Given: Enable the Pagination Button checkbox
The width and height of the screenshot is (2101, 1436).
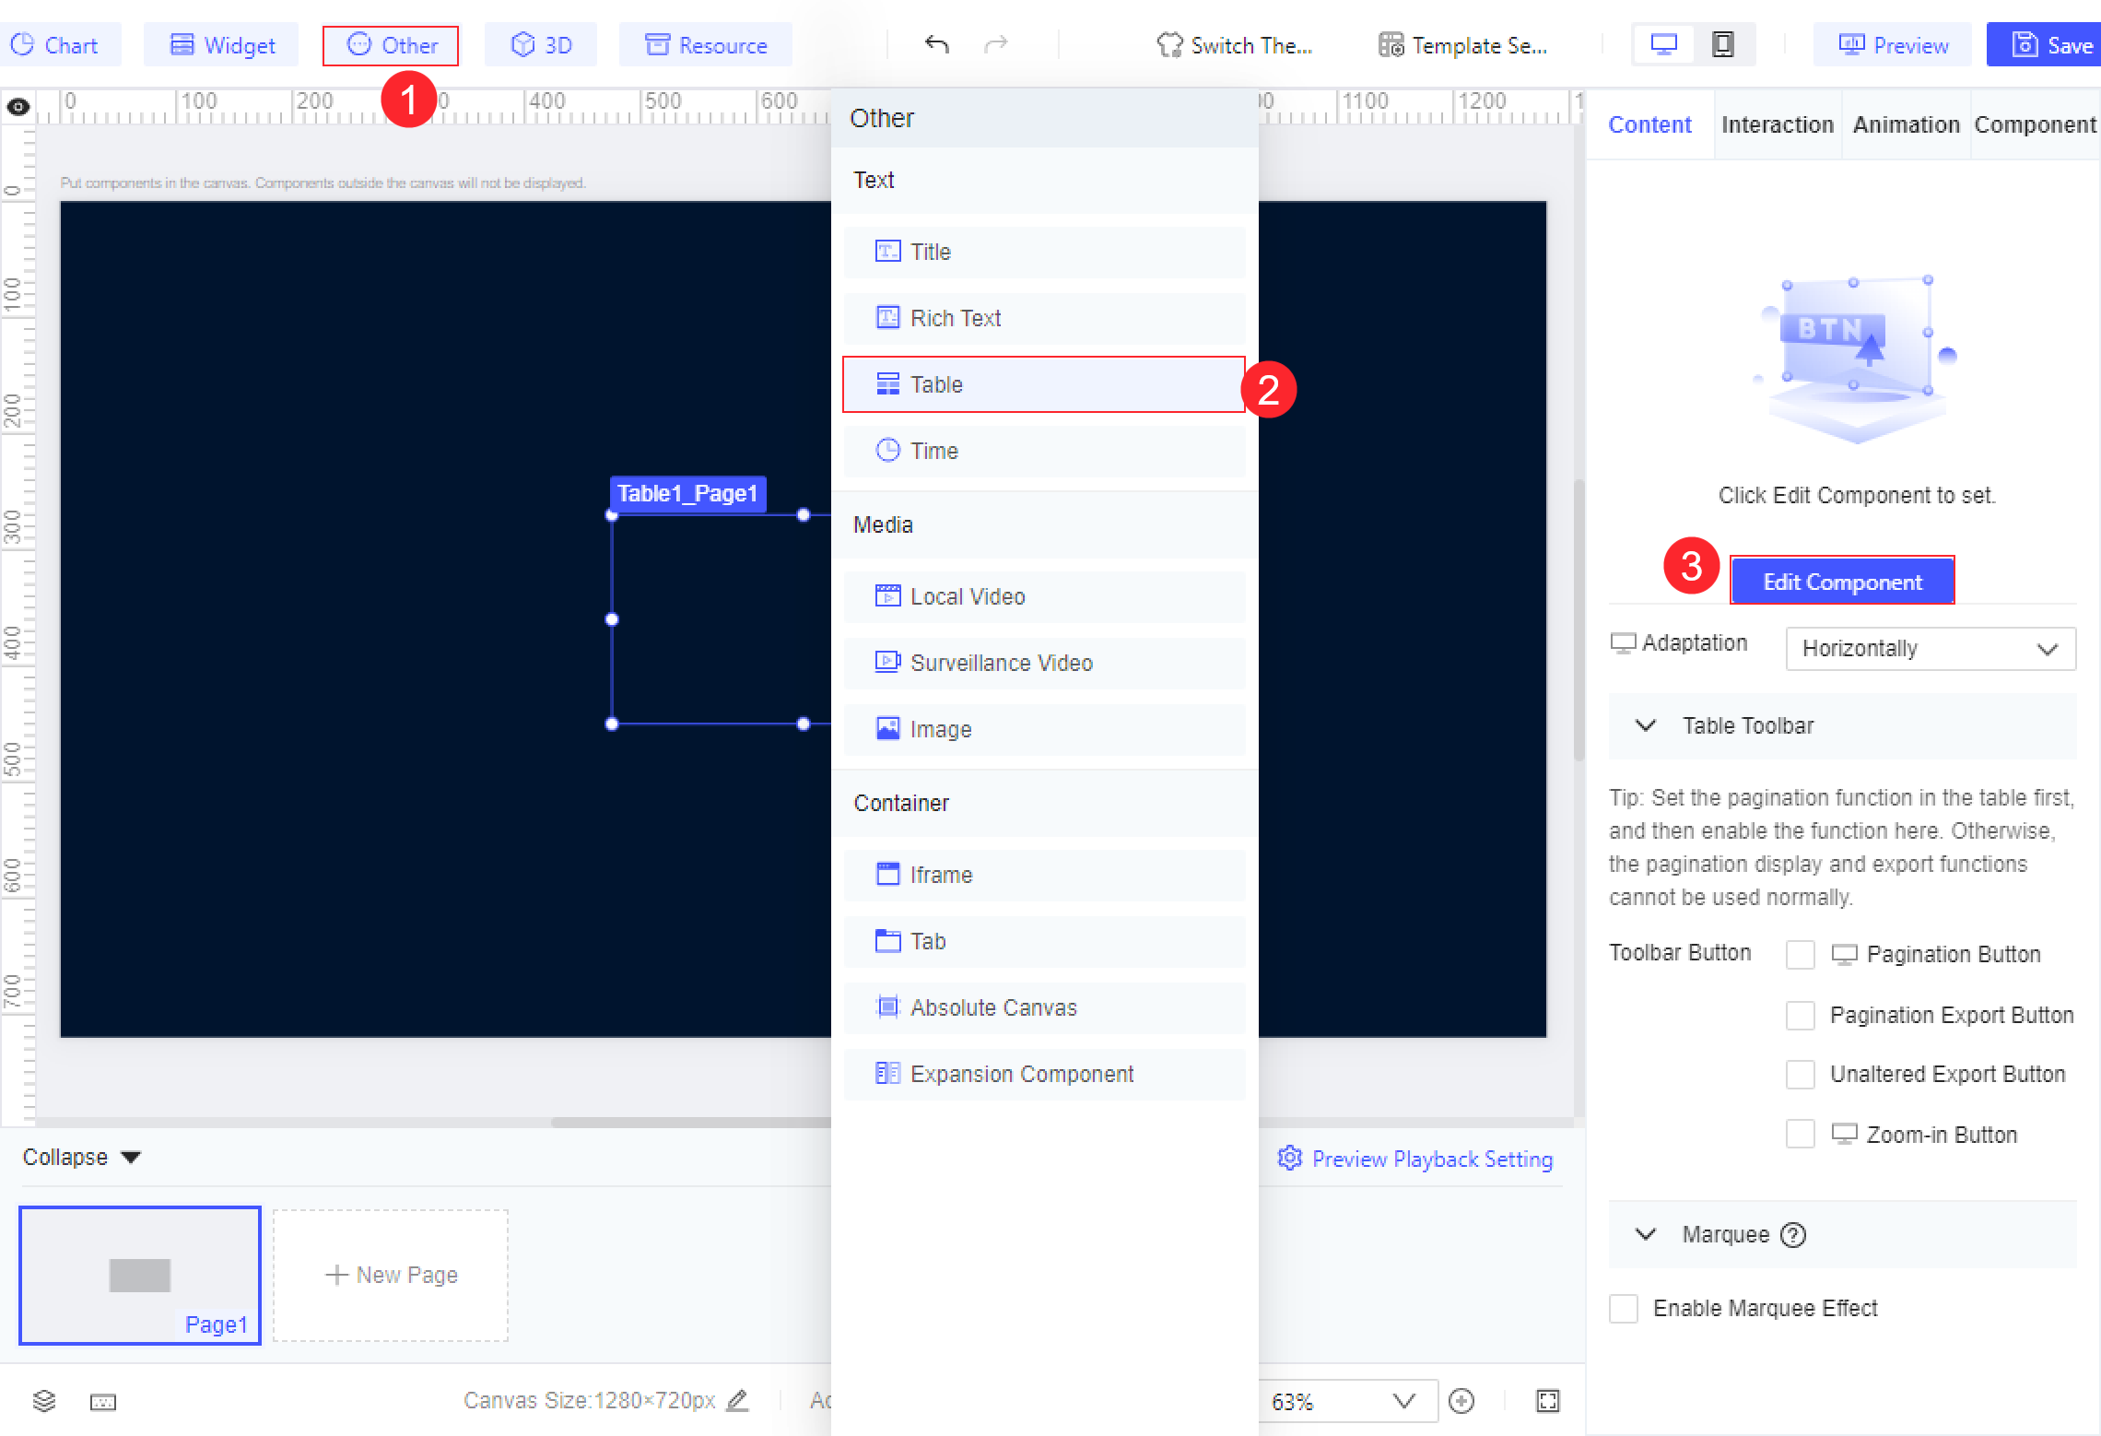Looking at the screenshot, I should click(1801, 955).
